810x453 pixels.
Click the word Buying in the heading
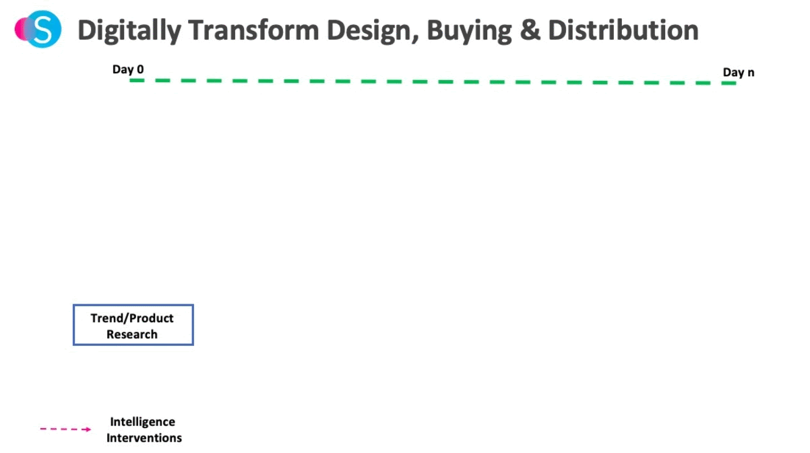click(471, 31)
